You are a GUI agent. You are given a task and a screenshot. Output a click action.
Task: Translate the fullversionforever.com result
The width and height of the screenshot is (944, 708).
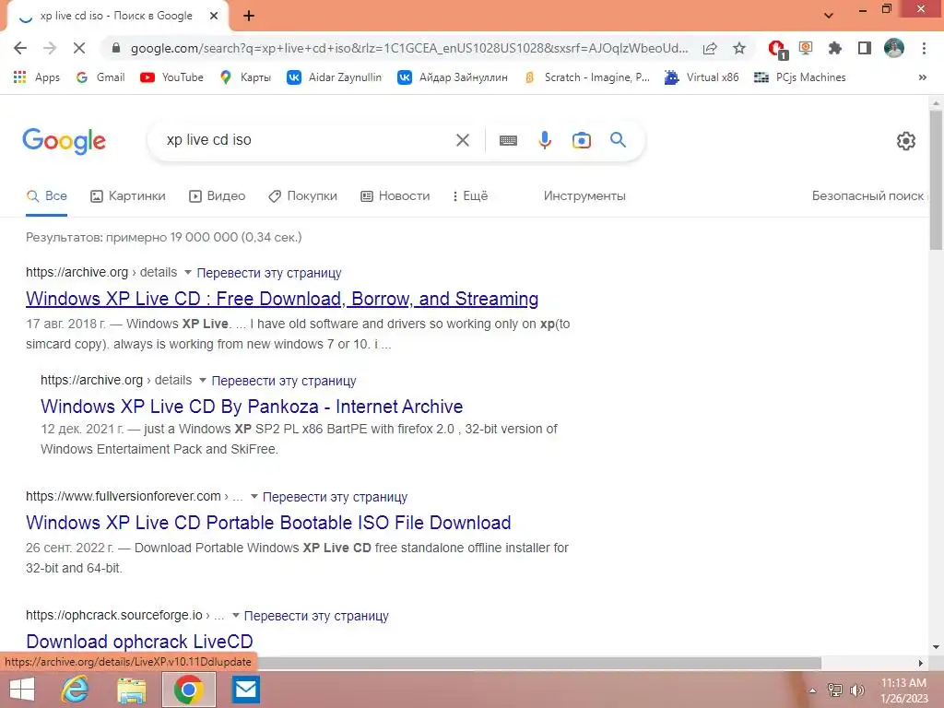pos(336,497)
